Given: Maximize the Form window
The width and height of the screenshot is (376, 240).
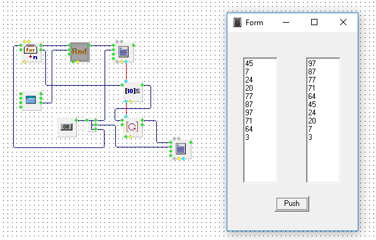Looking at the screenshot, I should coord(314,22).
